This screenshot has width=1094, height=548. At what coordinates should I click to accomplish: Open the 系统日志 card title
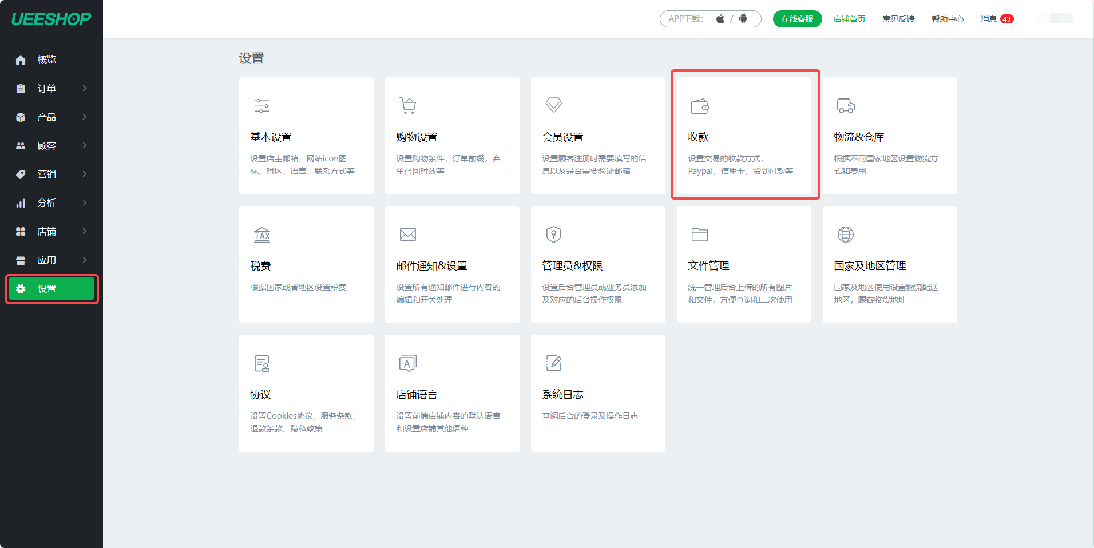563,395
